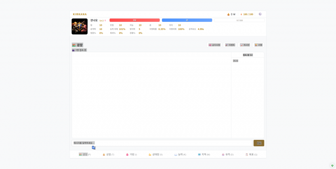The width and height of the screenshot is (336, 169).
Task: Click the white experience bar
Action: [239, 20]
